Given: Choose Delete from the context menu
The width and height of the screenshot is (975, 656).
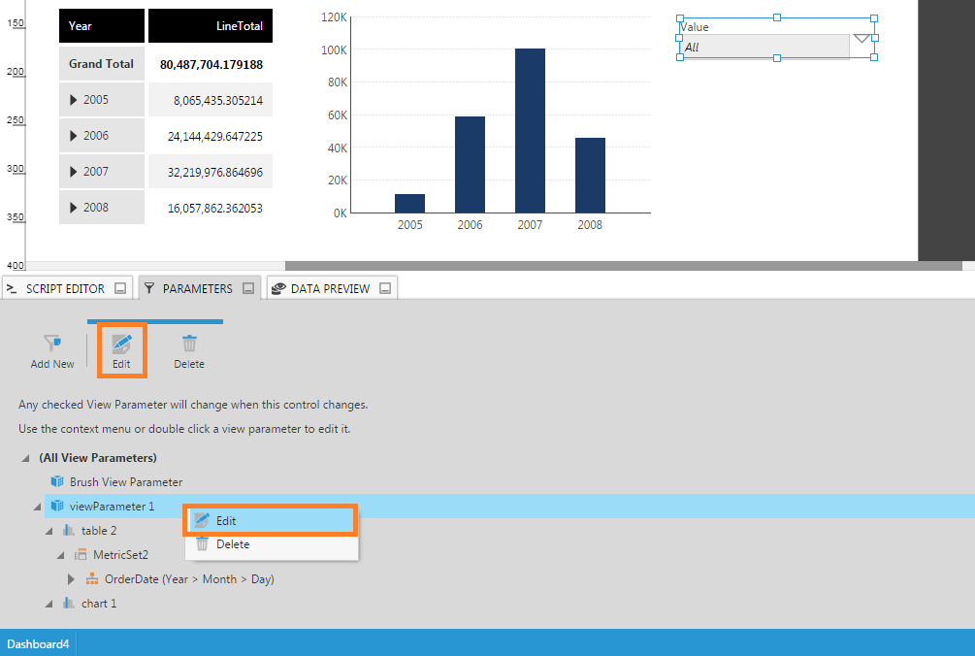Looking at the screenshot, I should [x=232, y=544].
